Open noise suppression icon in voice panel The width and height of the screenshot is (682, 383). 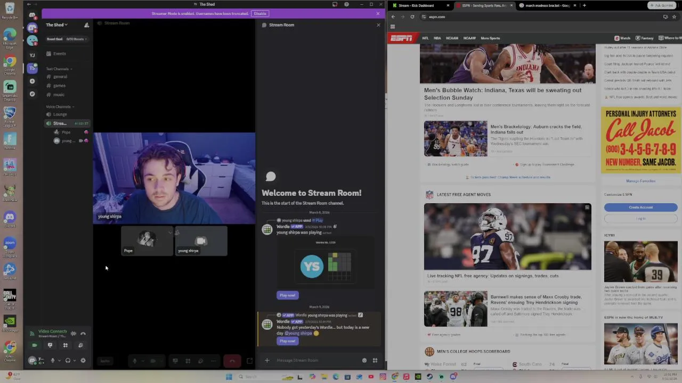click(74, 334)
